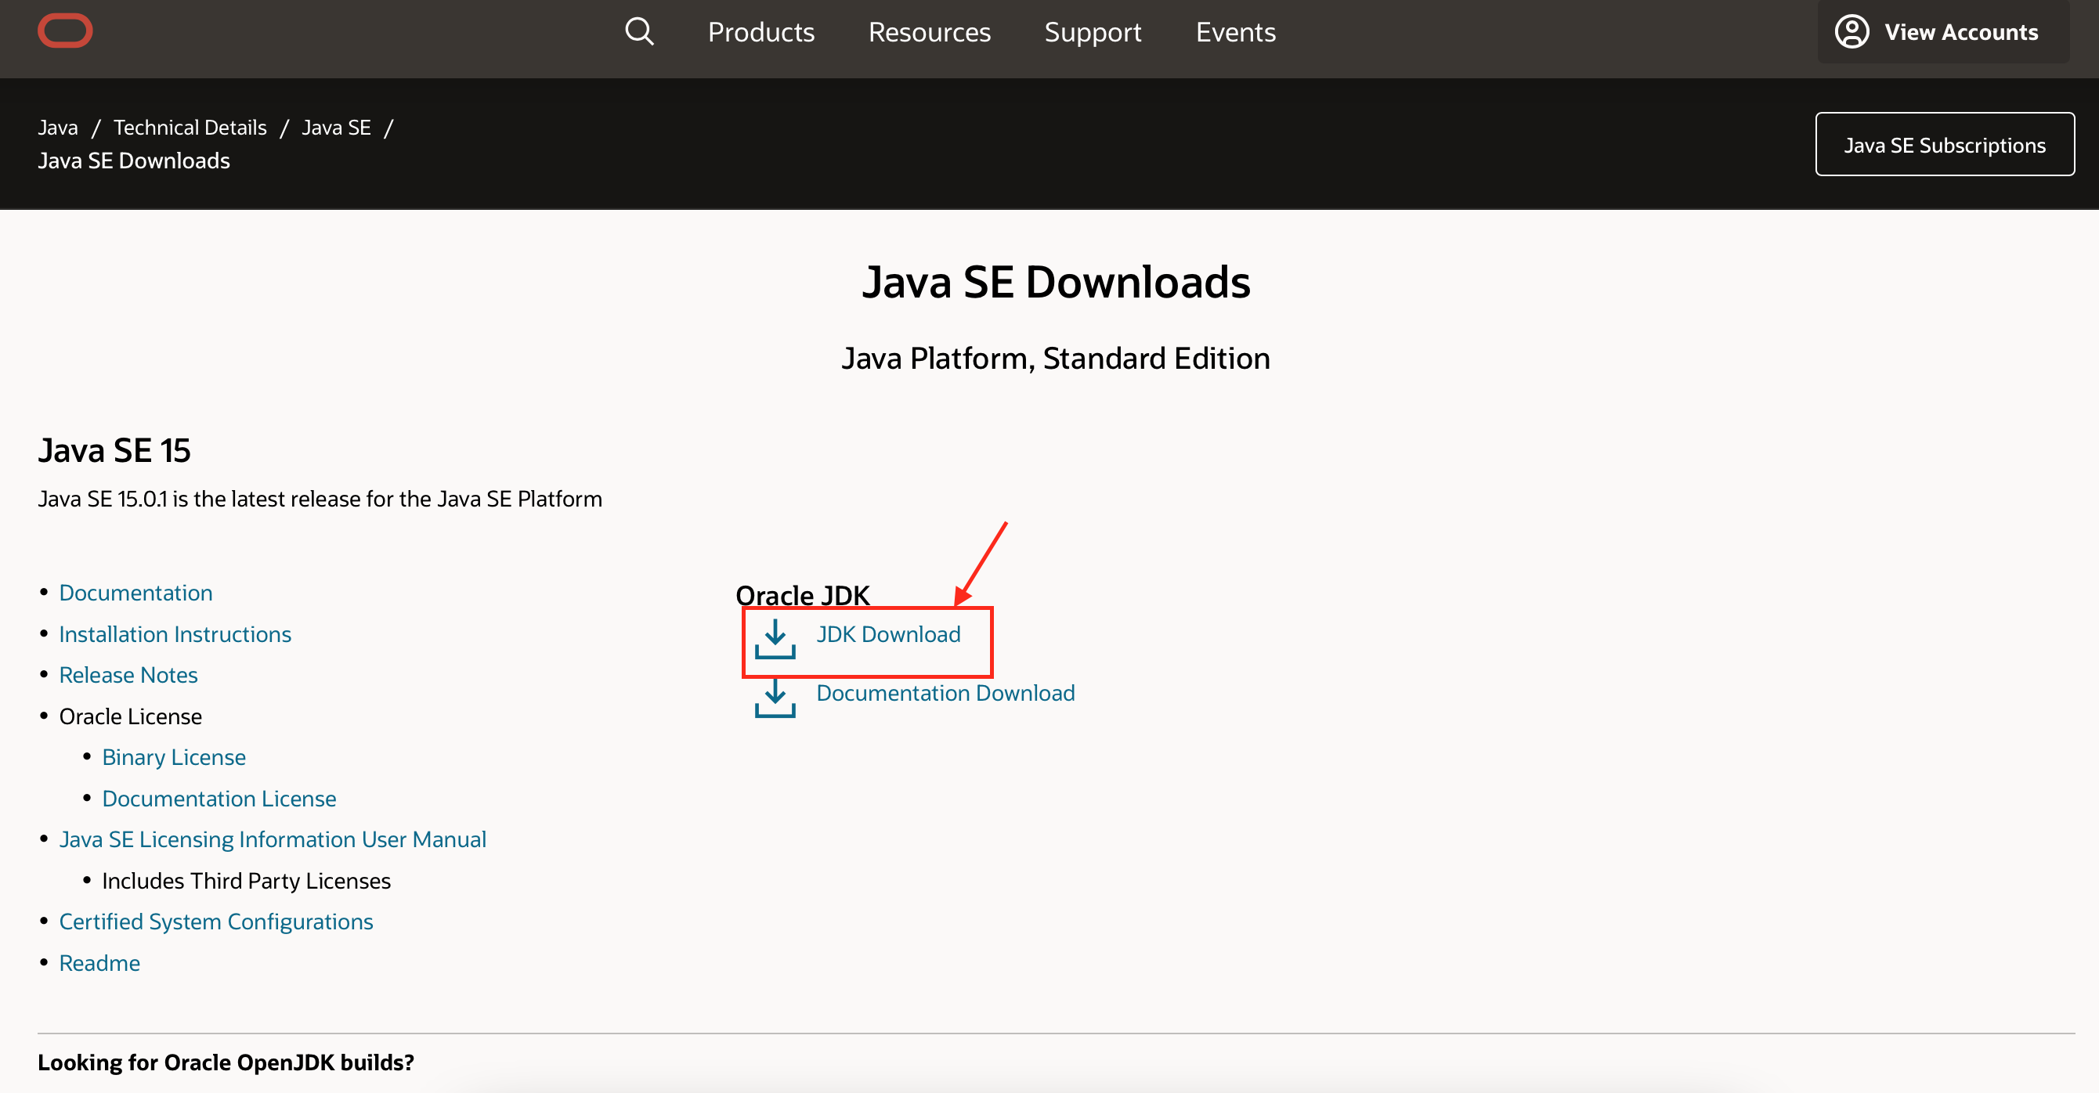Click the red Oracle logo
This screenshot has height=1093, width=2099.
[x=65, y=31]
